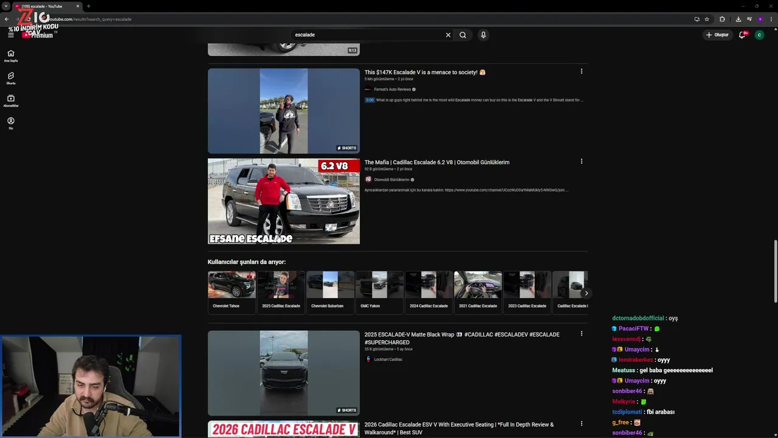
Task: Start voice search with microphone
Action: click(x=483, y=35)
